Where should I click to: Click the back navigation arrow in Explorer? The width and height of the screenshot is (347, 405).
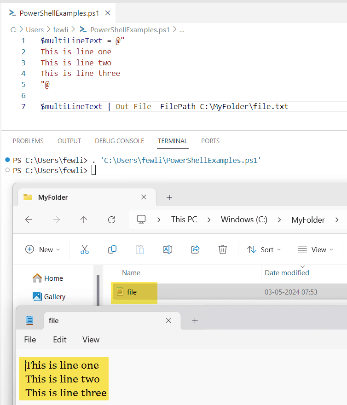29,220
